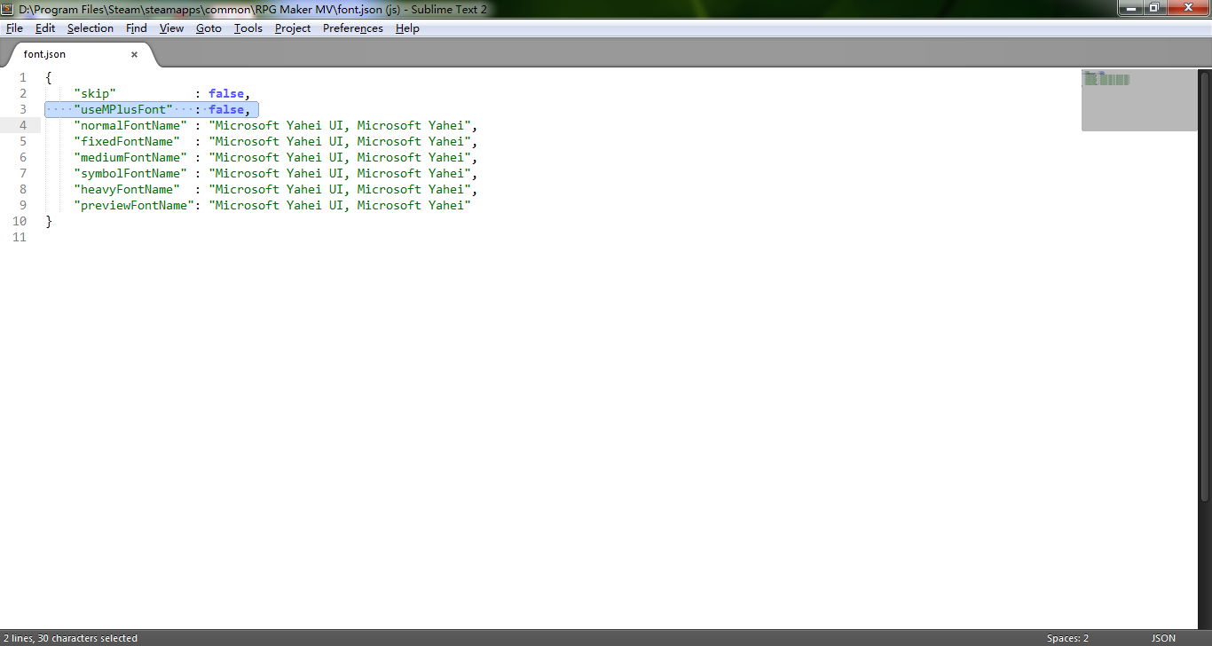Click false value on skip line
Viewport: 1212px width, 646px height.
point(226,93)
